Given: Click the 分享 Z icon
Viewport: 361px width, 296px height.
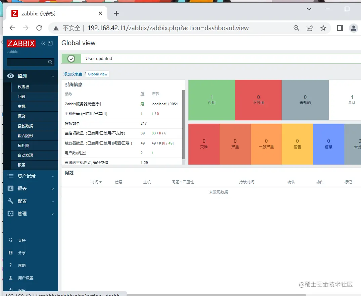Looking at the screenshot, I should tap(11, 252).
